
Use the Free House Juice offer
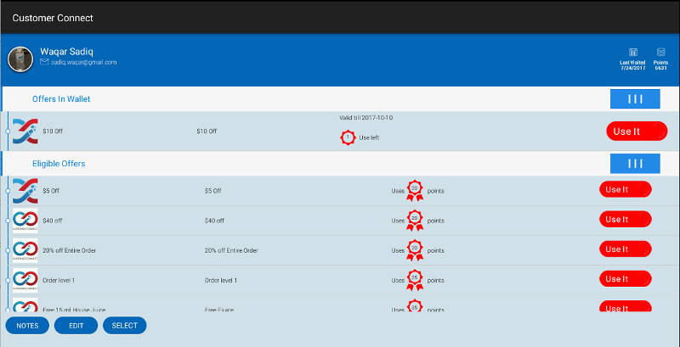pos(626,306)
